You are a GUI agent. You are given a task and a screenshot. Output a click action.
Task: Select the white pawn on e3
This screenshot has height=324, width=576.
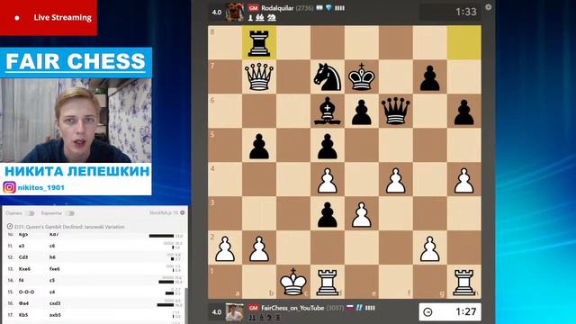pos(362,214)
